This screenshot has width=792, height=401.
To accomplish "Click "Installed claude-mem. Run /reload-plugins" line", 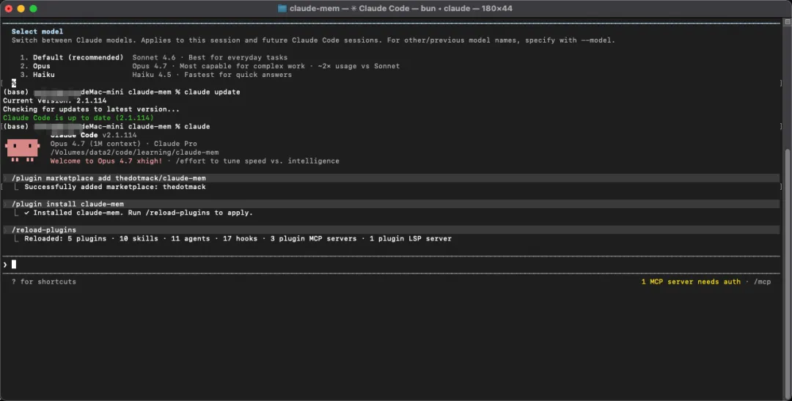I will click(x=139, y=213).
